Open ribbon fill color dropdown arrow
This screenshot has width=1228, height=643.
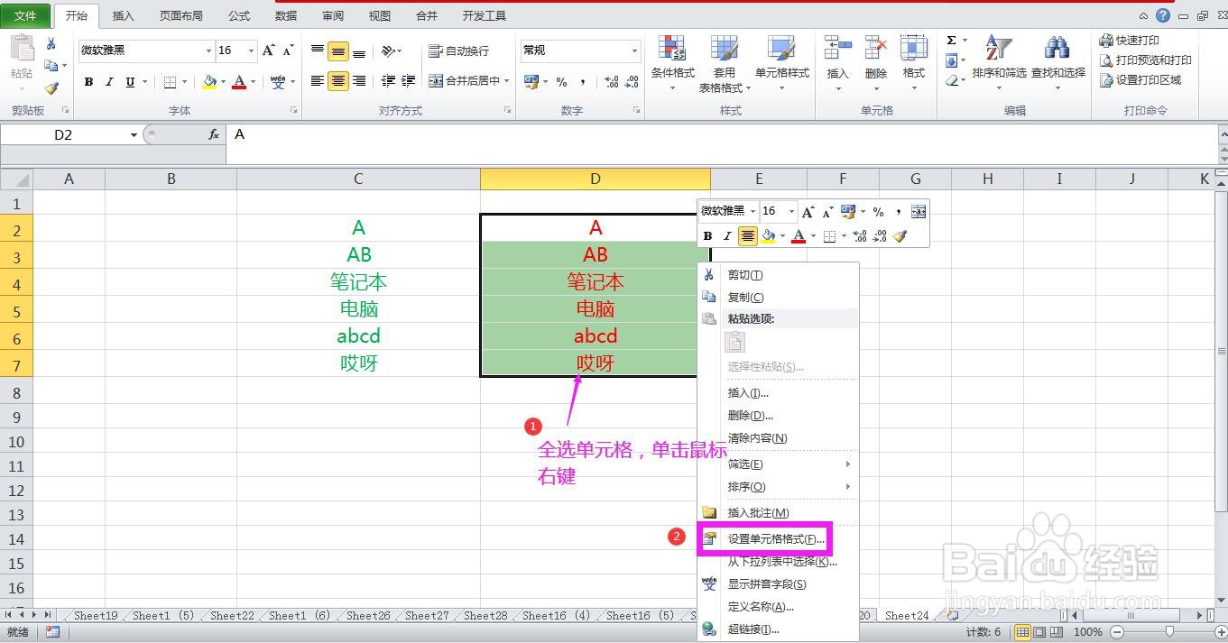[x=223, y=82]
